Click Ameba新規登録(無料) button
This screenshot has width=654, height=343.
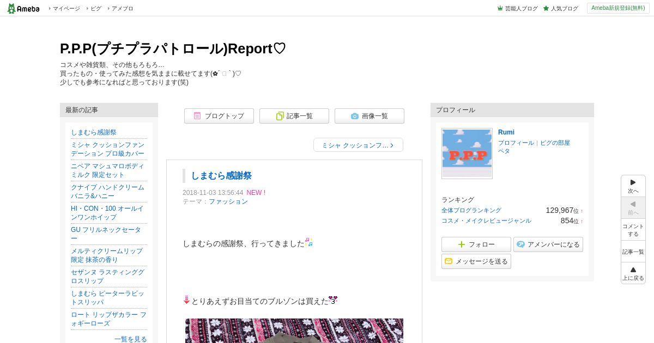click(618, 8)
